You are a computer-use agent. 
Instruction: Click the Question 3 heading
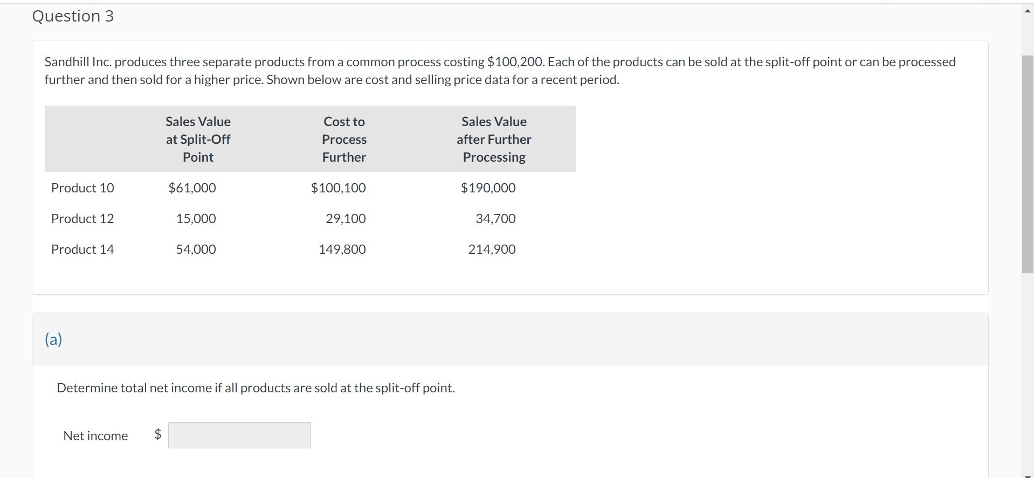pyautogui.click(x=73, y=16)
